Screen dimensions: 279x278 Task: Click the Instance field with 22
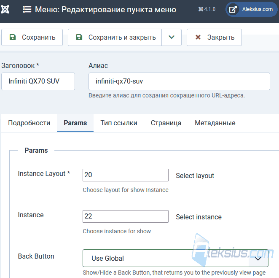126,216
